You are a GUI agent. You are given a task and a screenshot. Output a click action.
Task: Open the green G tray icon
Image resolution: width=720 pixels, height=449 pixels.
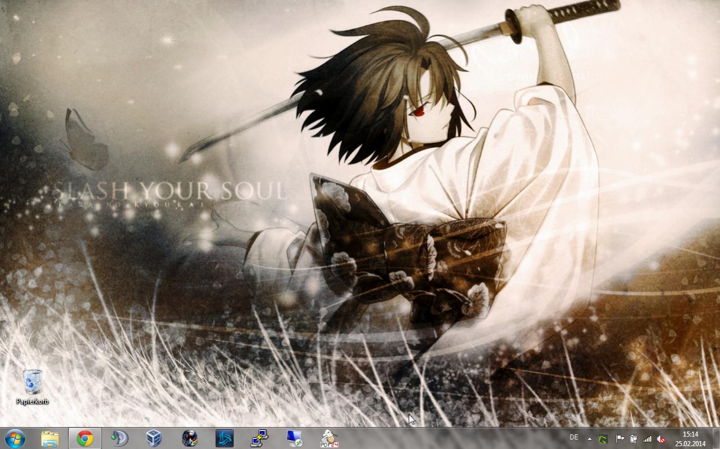[603, 439]
